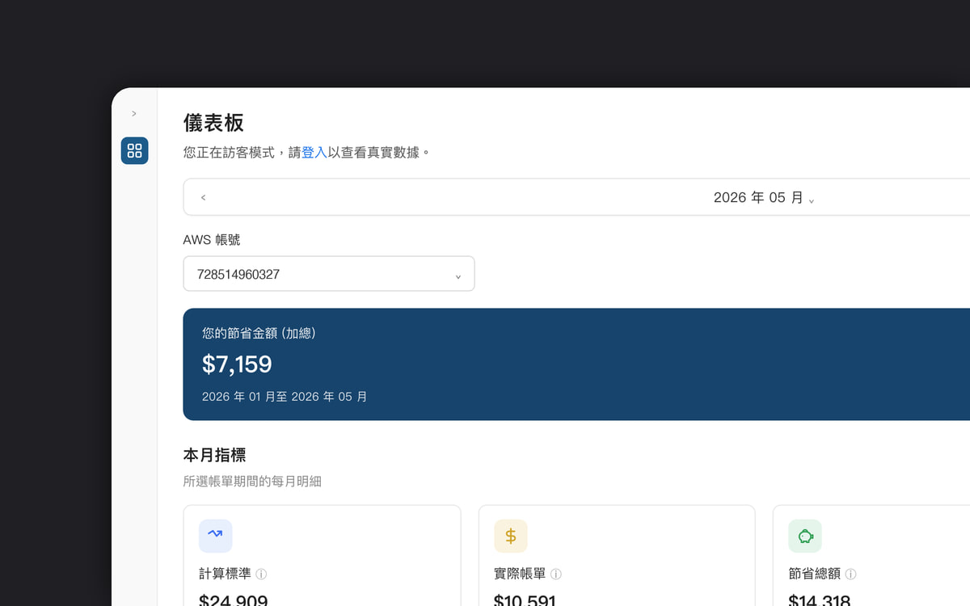Click the dollar icon on 實際帳單 card
Viewport: 970px width, 606px height.
(x=510, y=536)
